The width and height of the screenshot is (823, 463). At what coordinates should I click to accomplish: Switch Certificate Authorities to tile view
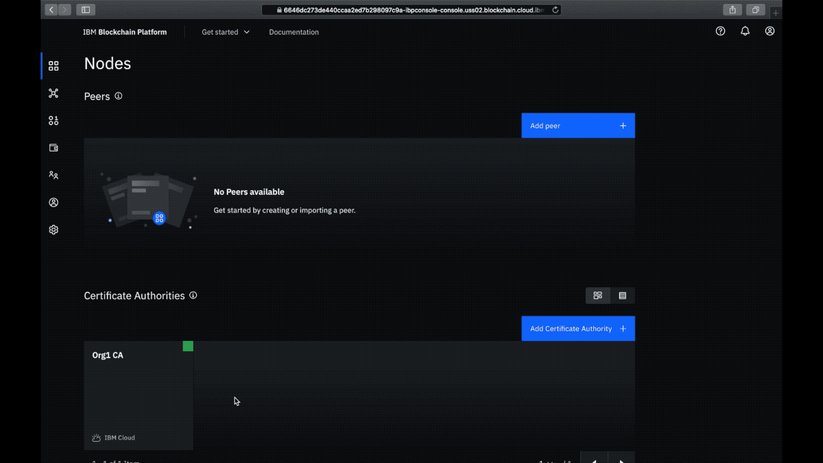(597, 295)
